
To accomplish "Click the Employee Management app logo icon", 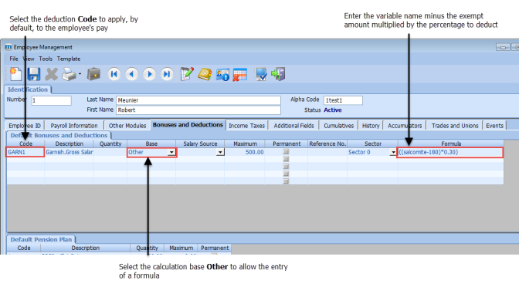I will tap(8, 47).
